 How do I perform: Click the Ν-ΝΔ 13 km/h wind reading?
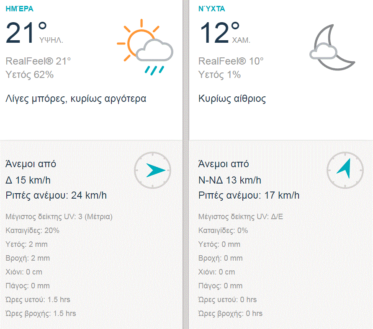(x=229, y=181)
